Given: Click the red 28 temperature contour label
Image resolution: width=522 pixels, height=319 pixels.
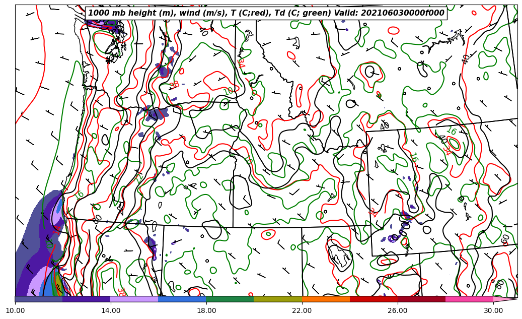Looking at the screenshot, I should 174,85.
